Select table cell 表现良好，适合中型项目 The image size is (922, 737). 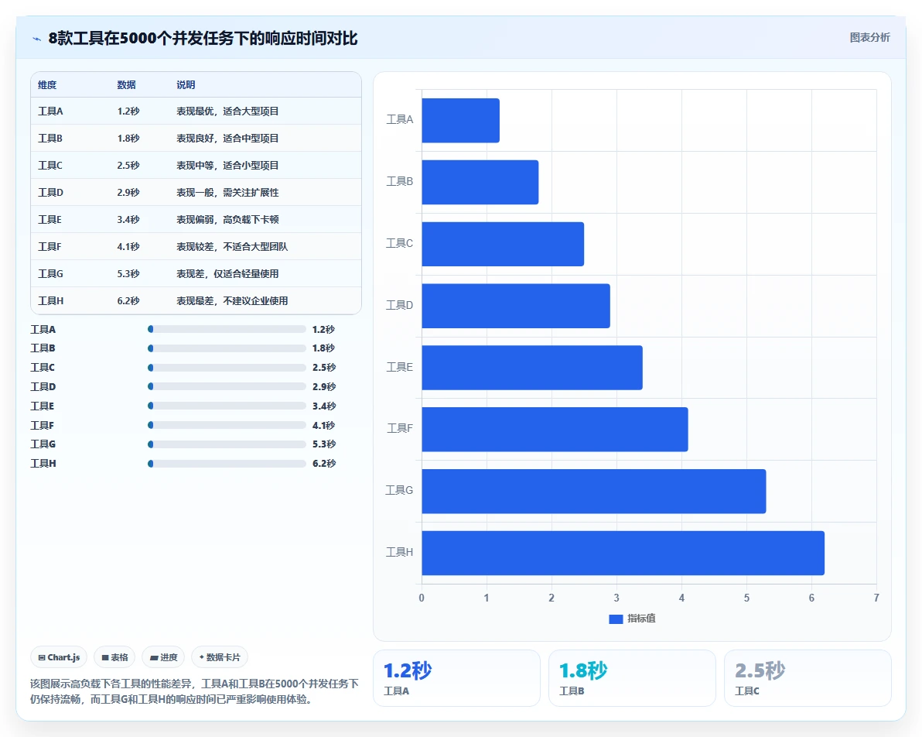[227, 139]
